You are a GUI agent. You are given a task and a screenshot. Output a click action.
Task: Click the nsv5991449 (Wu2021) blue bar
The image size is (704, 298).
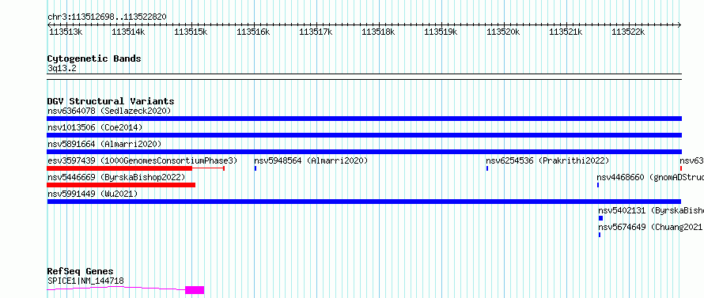click(364, 202)
